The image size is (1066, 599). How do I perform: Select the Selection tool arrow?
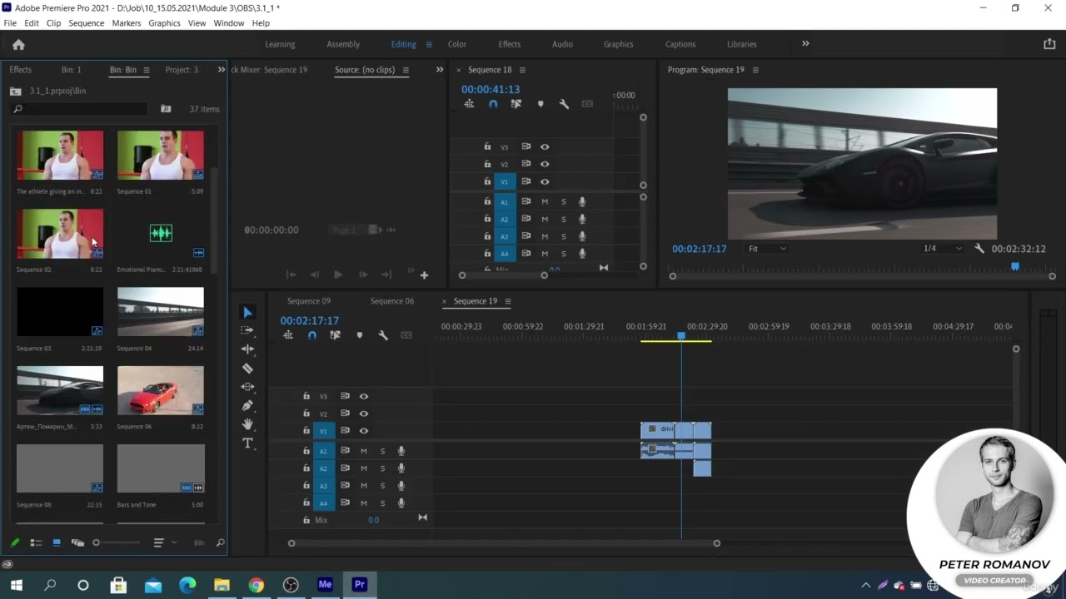(247, 313)
